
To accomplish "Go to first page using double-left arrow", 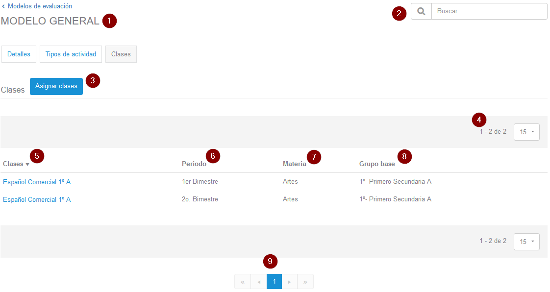I will pos(242,282).
